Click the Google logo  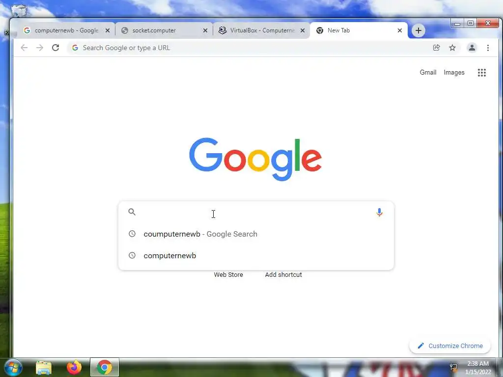click(x=255, y=160)
